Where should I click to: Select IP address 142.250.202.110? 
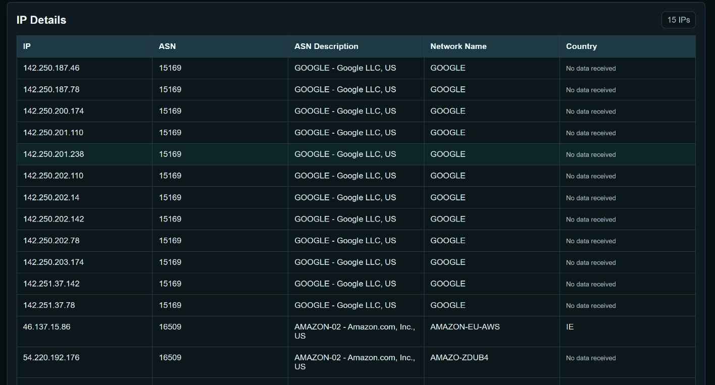[x=53, y=176]
